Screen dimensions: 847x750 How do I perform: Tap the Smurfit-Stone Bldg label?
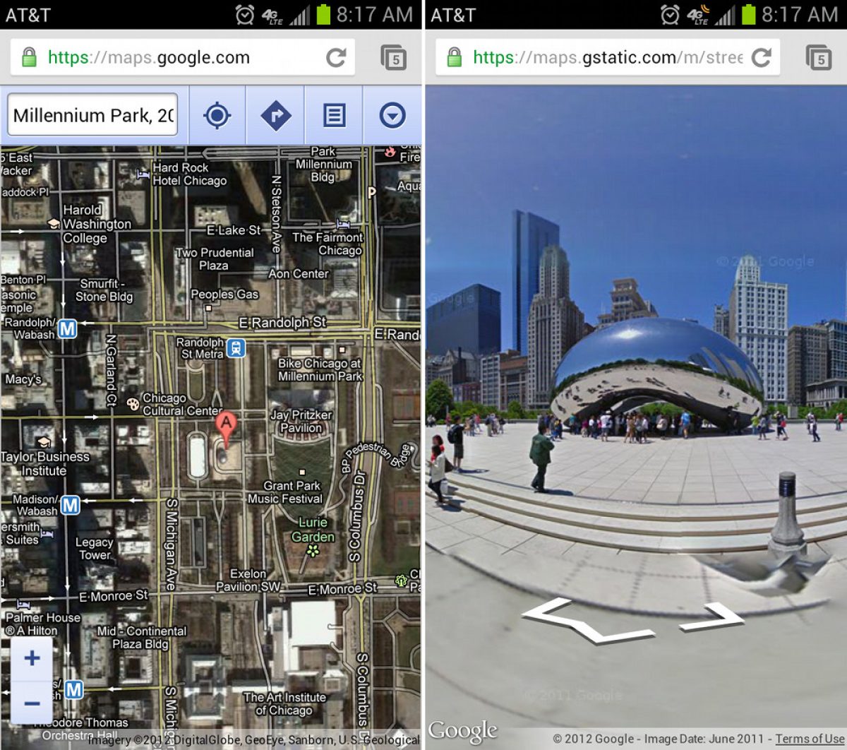pos(104,290)
